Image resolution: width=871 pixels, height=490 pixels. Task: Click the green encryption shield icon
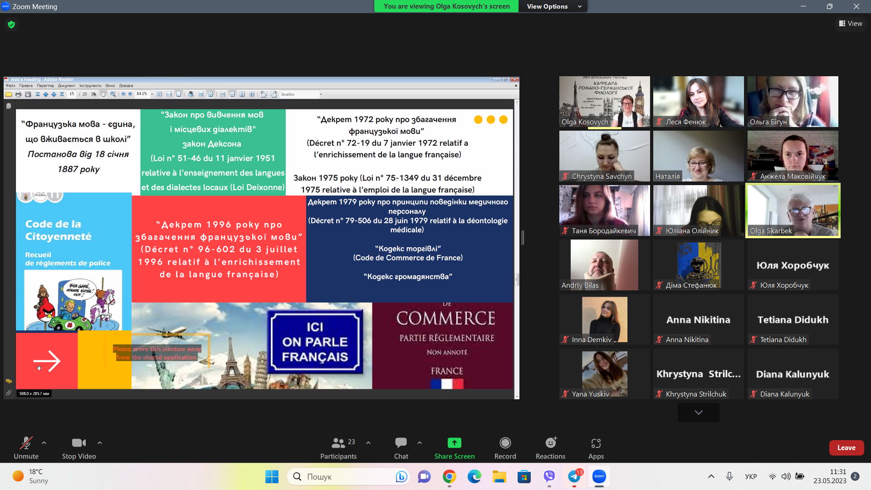point(11,24)
